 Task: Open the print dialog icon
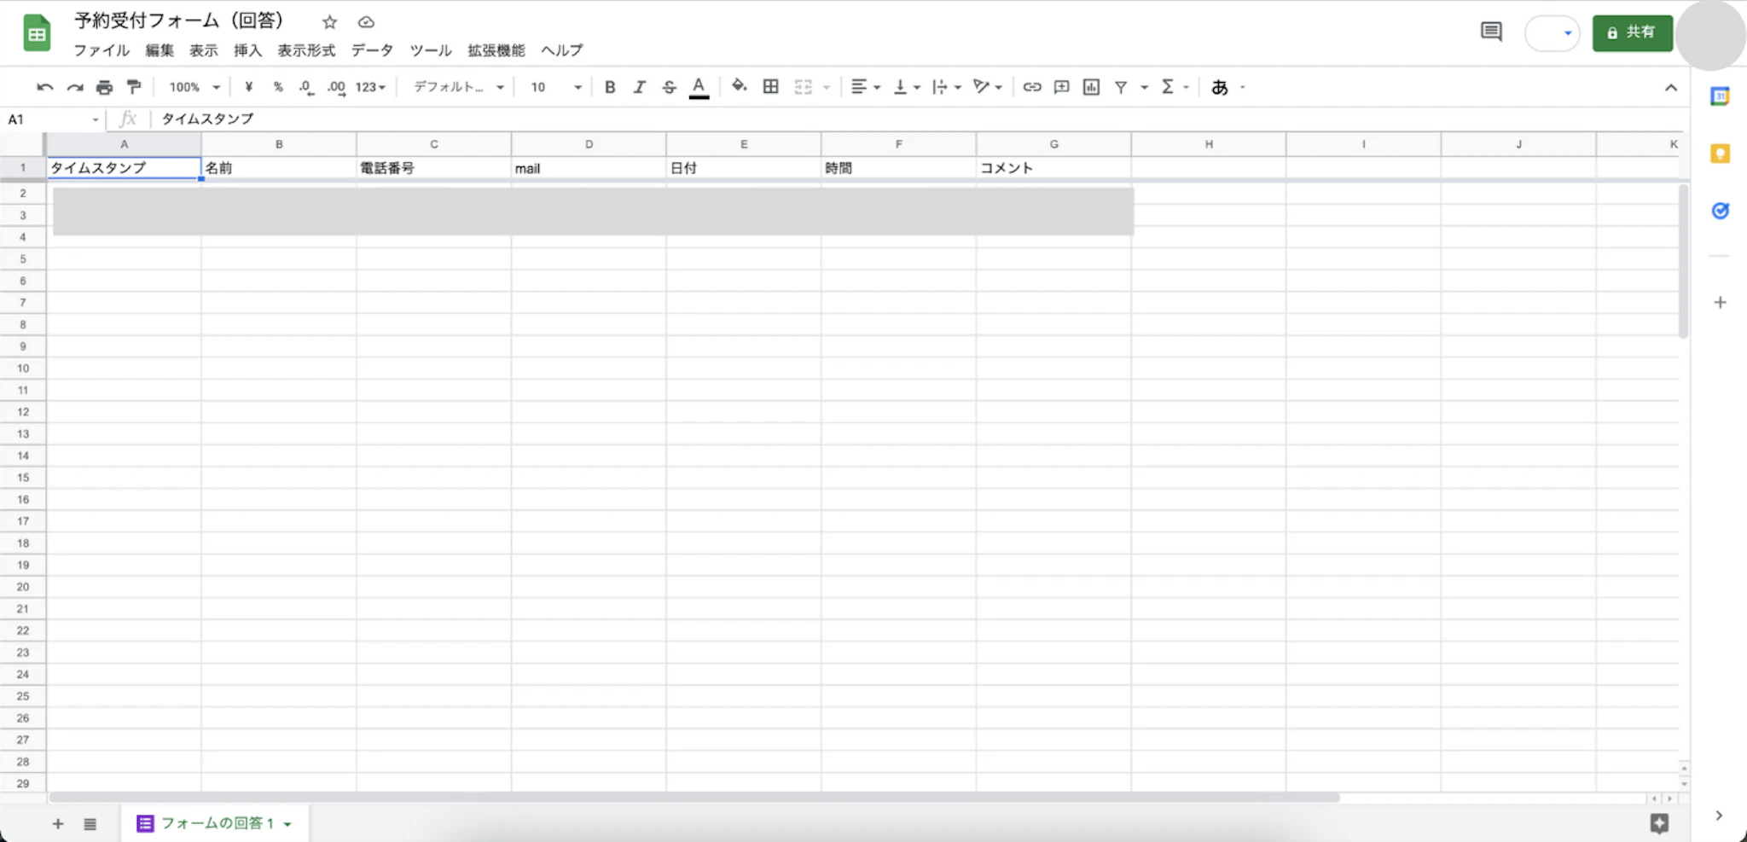[103, 86]
